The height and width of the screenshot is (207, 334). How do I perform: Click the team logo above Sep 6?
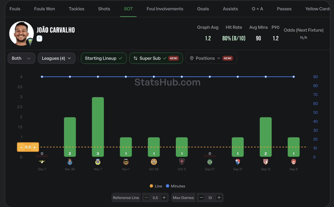click(x=293, y=162)
